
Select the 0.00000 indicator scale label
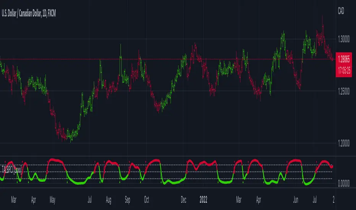344,183
